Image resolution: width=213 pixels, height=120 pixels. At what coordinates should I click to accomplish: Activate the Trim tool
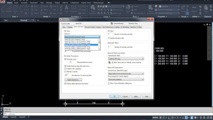[x=53, y=6]
